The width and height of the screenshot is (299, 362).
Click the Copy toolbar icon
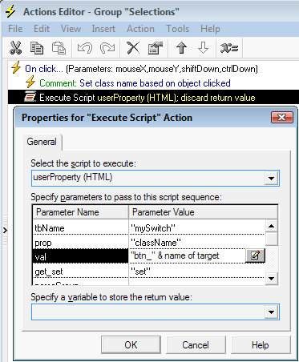(37, 48)
